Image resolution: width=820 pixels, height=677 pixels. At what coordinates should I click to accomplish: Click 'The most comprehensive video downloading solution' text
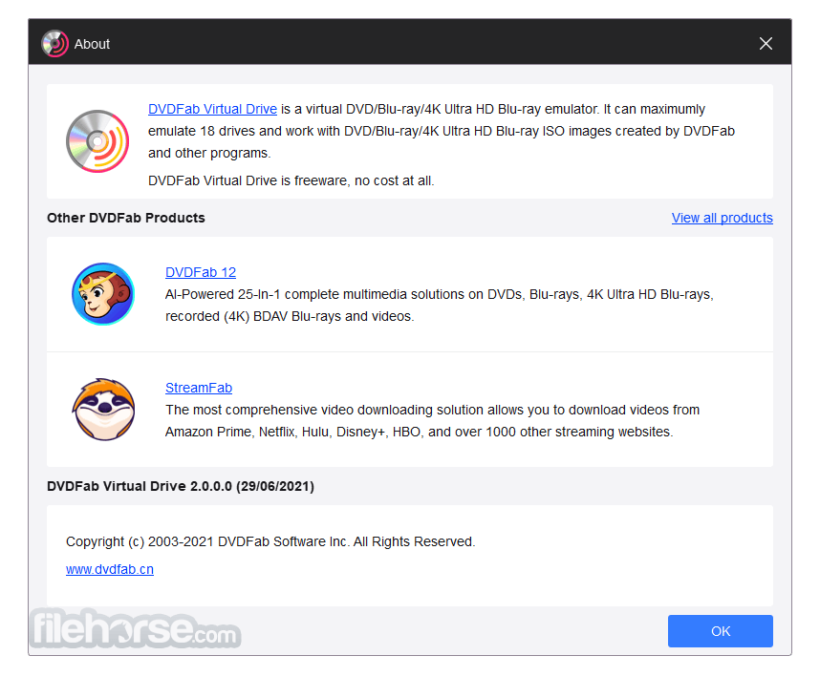433,410
